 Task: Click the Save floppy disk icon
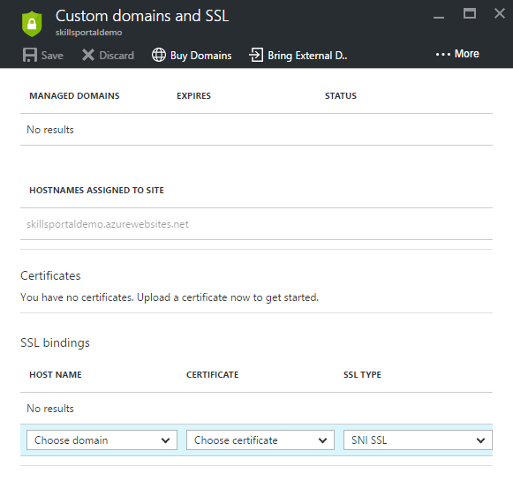[30, 55]
